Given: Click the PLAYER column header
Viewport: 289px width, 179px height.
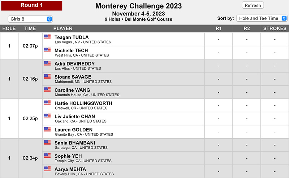Looking at the screenshot, I should (63, 28).
